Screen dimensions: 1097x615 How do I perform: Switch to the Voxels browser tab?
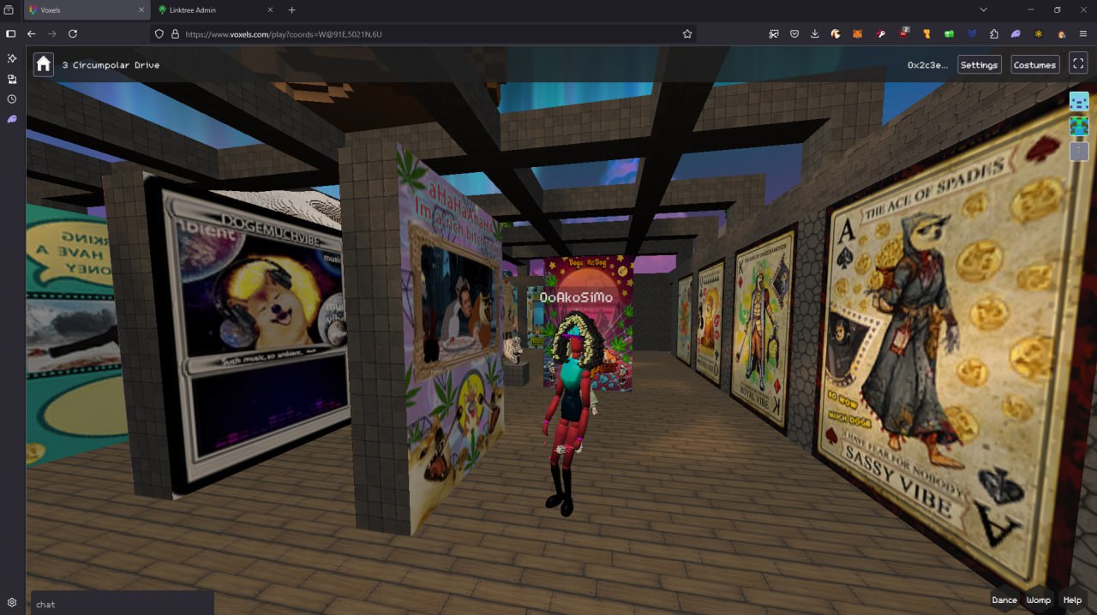pos(86,10)
